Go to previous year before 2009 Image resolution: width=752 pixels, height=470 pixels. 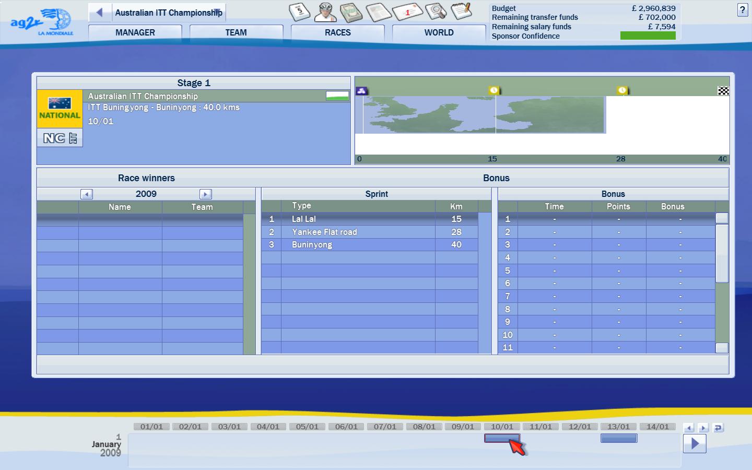[x=87, y=194]
